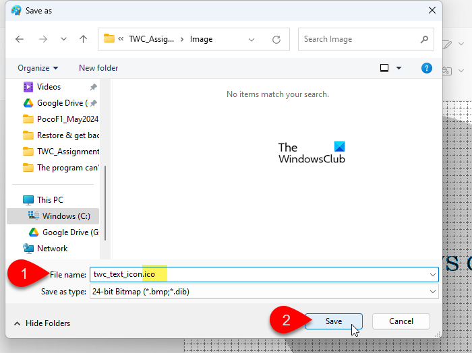Click the This PC monitor icon
The height and width of the screenshot is (353, 472).
point(28,200)
